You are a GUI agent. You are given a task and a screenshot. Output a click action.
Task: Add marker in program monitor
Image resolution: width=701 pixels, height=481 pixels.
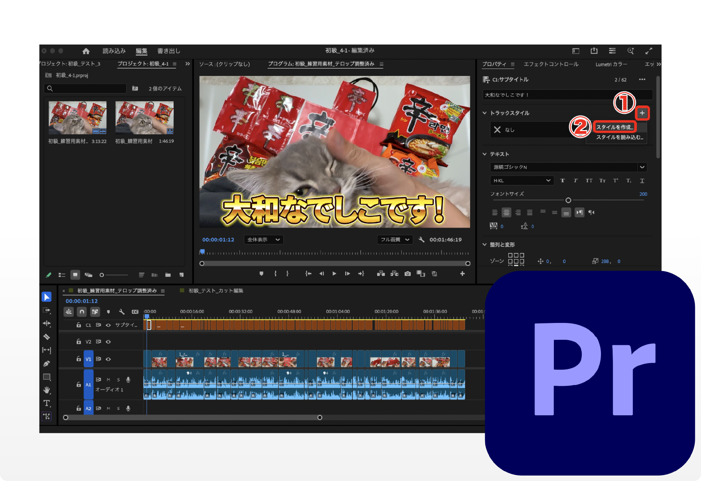tap(261, 274)
